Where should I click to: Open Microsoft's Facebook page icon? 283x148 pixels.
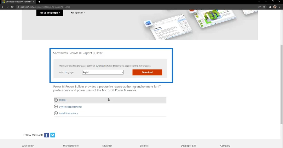47,135
